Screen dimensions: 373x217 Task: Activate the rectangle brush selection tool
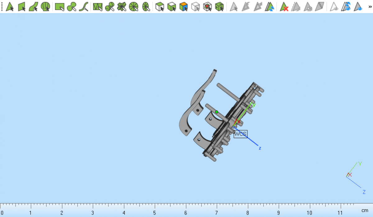(59, 7)
